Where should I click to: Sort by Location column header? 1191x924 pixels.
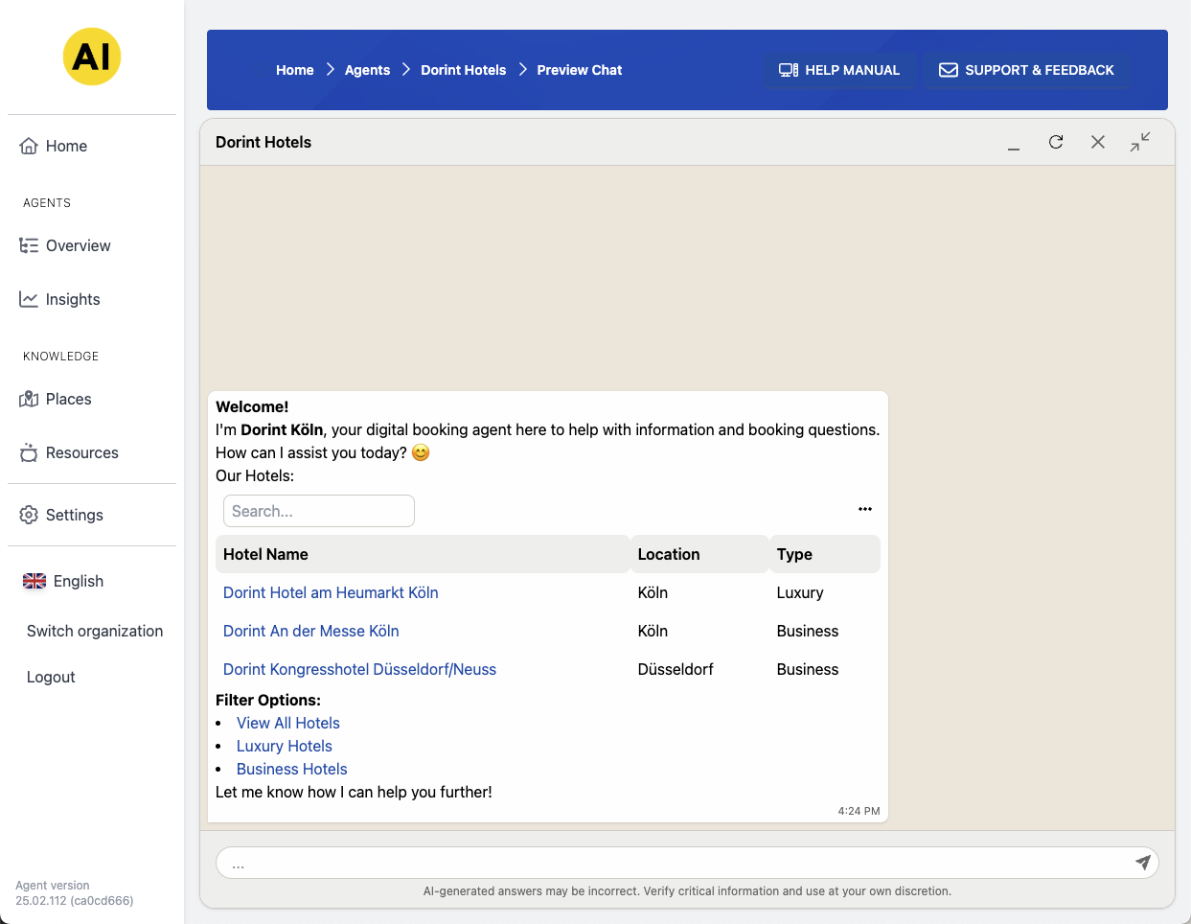(699, 554)
